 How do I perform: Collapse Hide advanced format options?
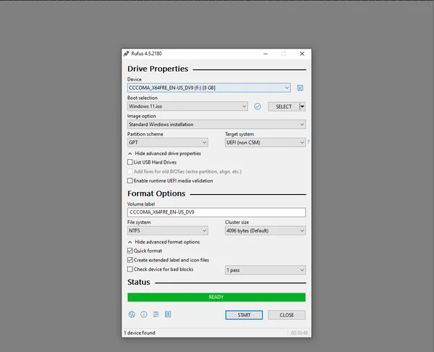tap(164, 242)
